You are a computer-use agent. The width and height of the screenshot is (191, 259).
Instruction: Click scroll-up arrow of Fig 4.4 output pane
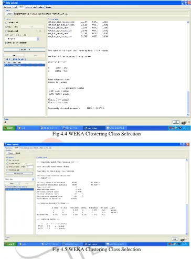point(188,22)
